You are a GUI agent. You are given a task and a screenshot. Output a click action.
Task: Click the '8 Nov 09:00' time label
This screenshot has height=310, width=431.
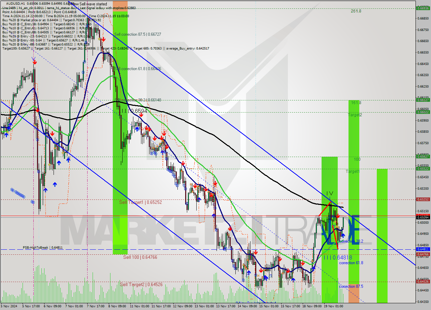click(x=117, y=306)
